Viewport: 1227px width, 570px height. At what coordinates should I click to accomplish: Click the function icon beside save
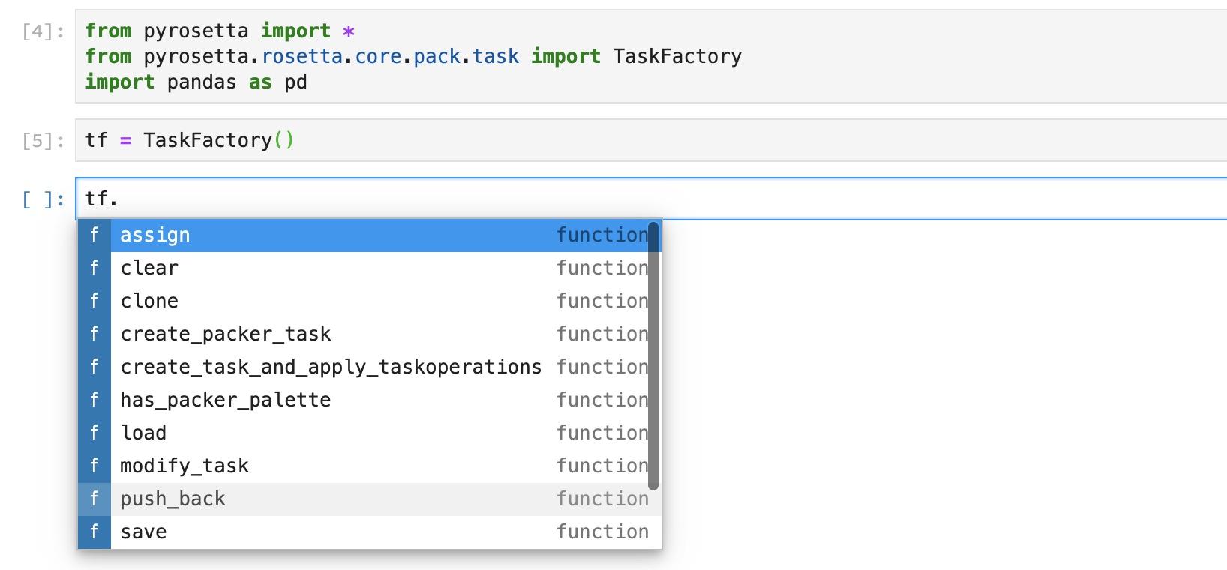(x=94, y=532)
